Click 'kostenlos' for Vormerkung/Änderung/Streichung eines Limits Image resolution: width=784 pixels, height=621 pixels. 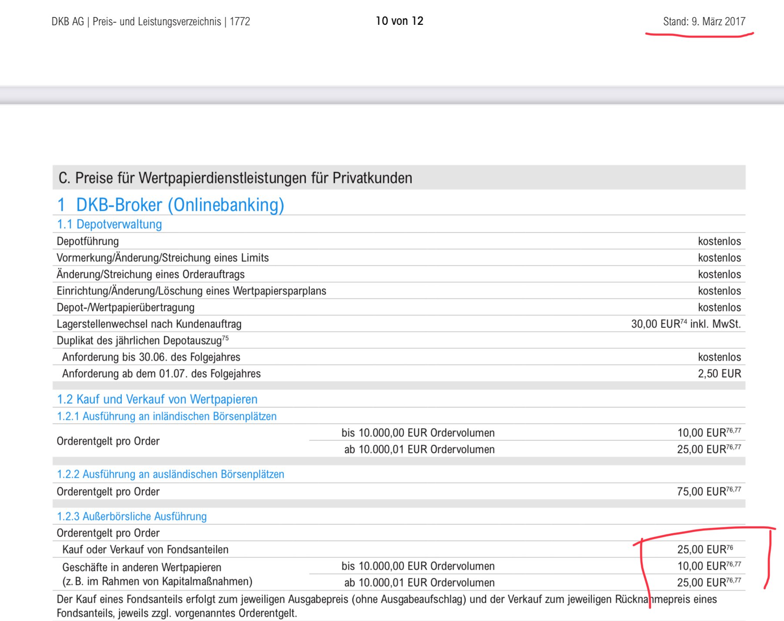(719, 257)
